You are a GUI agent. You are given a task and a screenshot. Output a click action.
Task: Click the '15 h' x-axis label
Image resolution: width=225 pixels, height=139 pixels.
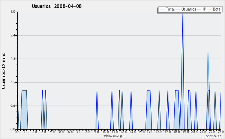[x=150, y=131]
